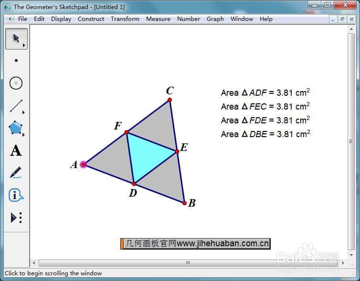Screen dimensions: 360x281
Task: Select the cyan triangle FDE interior
Action: tap(146, 156)
